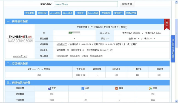The height and width of the screenshot is (103, 178).
Task: Click the Sogou search engine icon
Action: pos(117,88)
